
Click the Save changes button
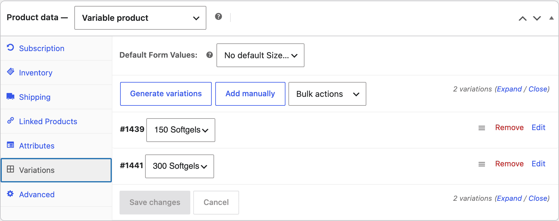(x=155, y=203)
